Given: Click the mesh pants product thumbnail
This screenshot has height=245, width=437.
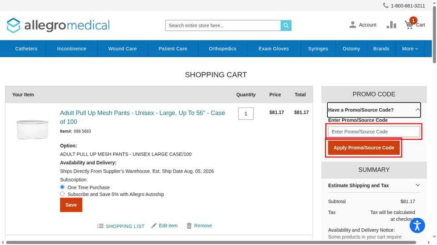Looking at the screenshot, I should [32, 129].
